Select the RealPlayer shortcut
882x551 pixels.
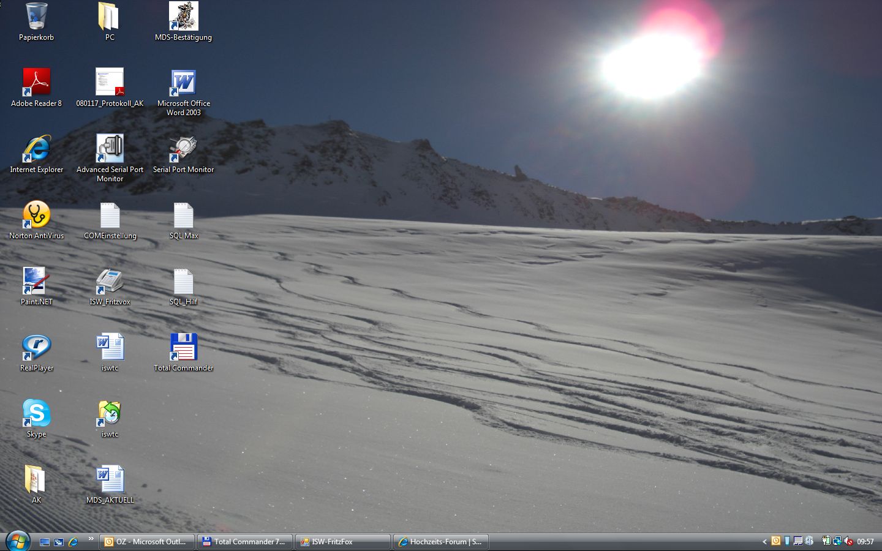click(36, 348)
